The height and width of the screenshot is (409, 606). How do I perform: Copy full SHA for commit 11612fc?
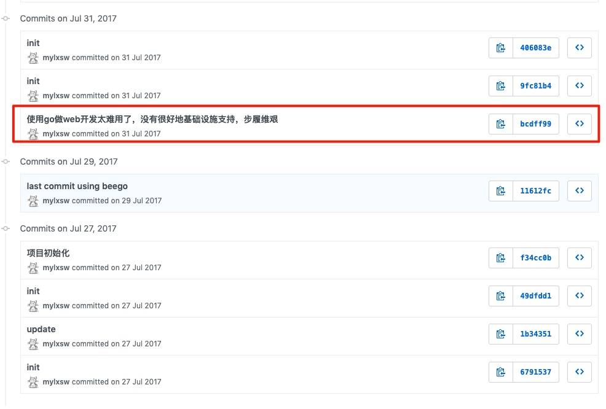click(500, 191)
